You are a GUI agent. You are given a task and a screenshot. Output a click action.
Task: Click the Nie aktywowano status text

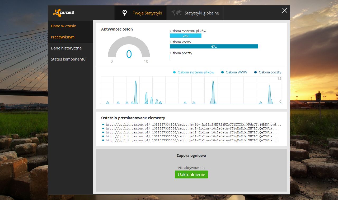[191, 168]
